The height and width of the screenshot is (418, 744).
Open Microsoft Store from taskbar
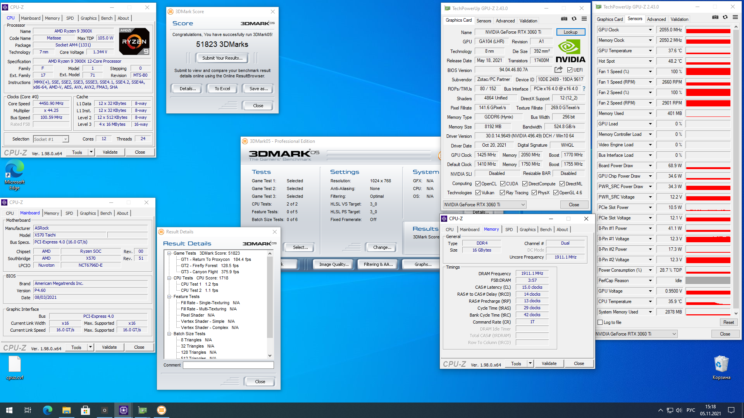click(85, 410)
